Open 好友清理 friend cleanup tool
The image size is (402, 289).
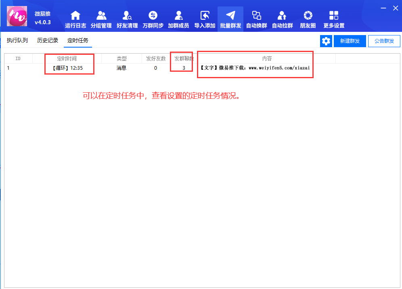click(127, 19)
